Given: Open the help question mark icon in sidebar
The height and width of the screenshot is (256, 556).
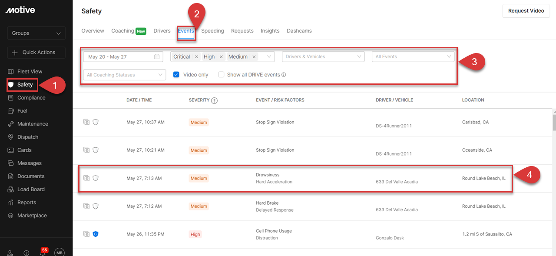Looking at the screenshot, I should [26, 253].
